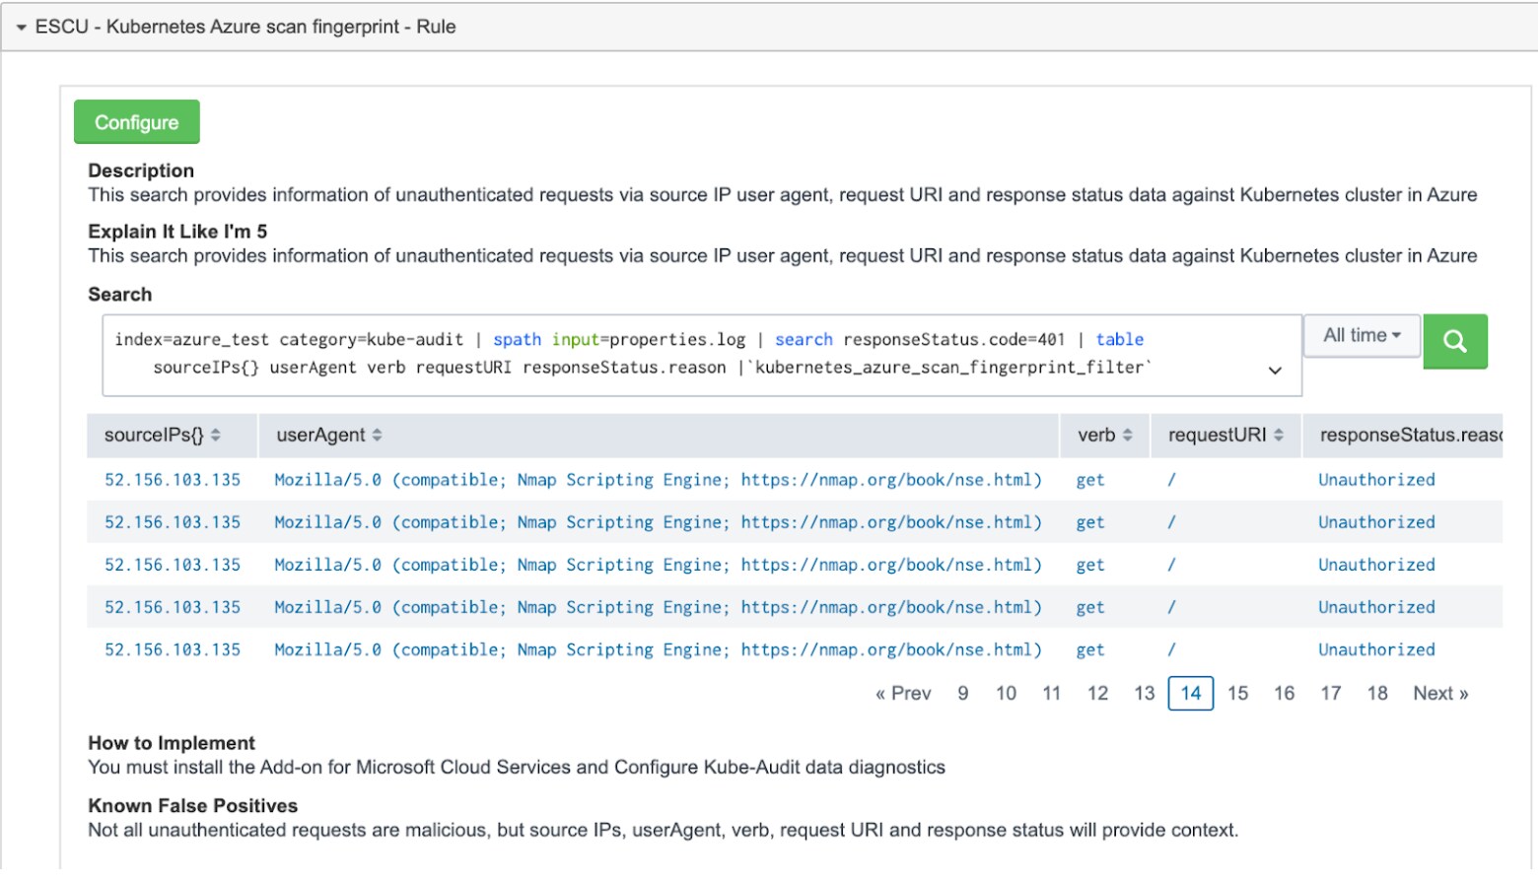
Task: Select current results page 14
Action: pos(1191,693)
